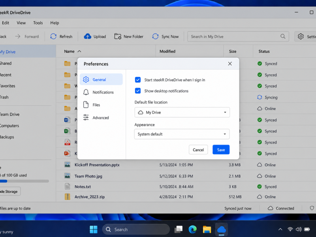Image resolution: width=316 pixels, height=237 pixels.
Task: Click the Modified column header
Action: coord(167,51)
